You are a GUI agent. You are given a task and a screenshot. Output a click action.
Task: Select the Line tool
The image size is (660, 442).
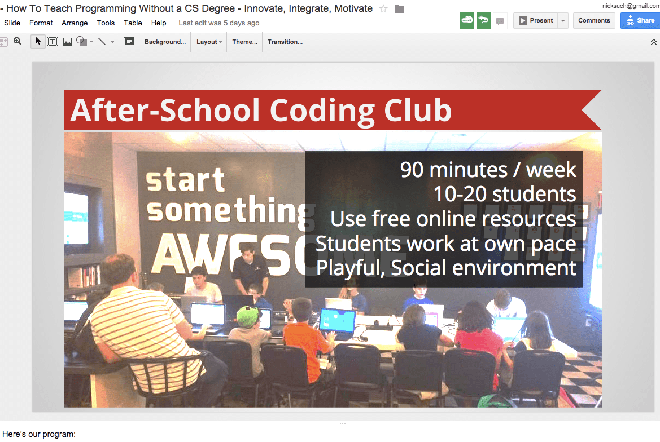point(102,42)
